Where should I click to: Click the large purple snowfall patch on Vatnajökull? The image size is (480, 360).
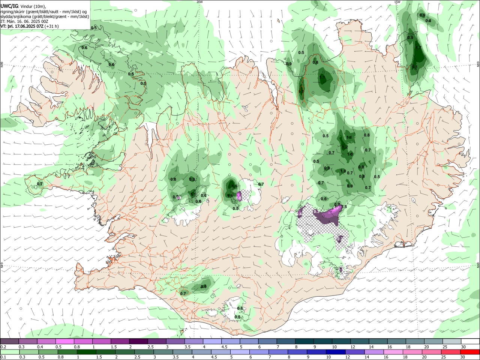pyautogui.click(x=327, y=216)
